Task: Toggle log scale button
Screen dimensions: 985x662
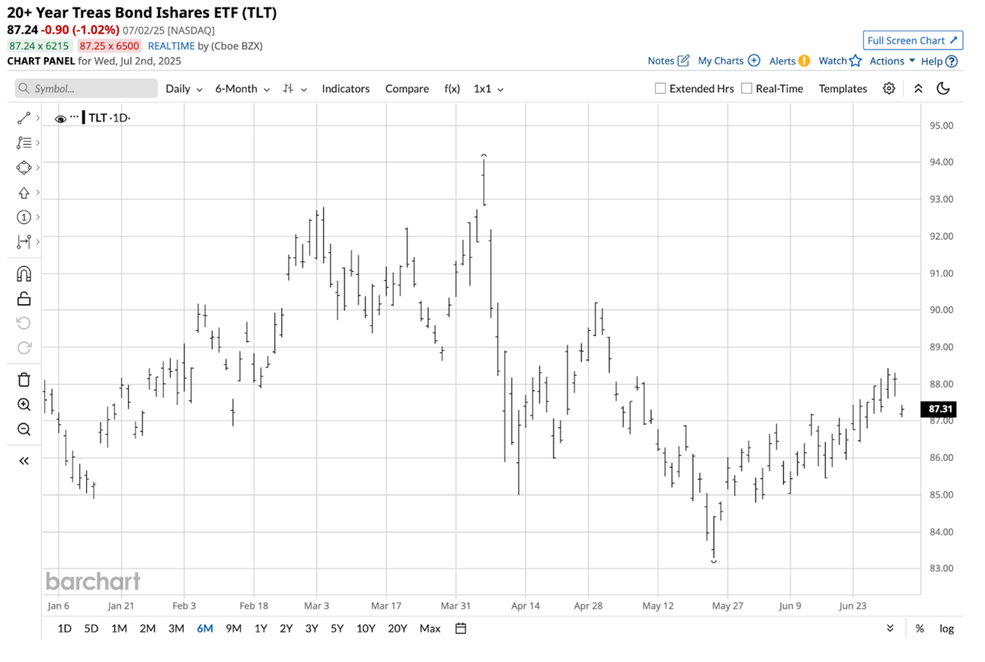Action: 946,628
